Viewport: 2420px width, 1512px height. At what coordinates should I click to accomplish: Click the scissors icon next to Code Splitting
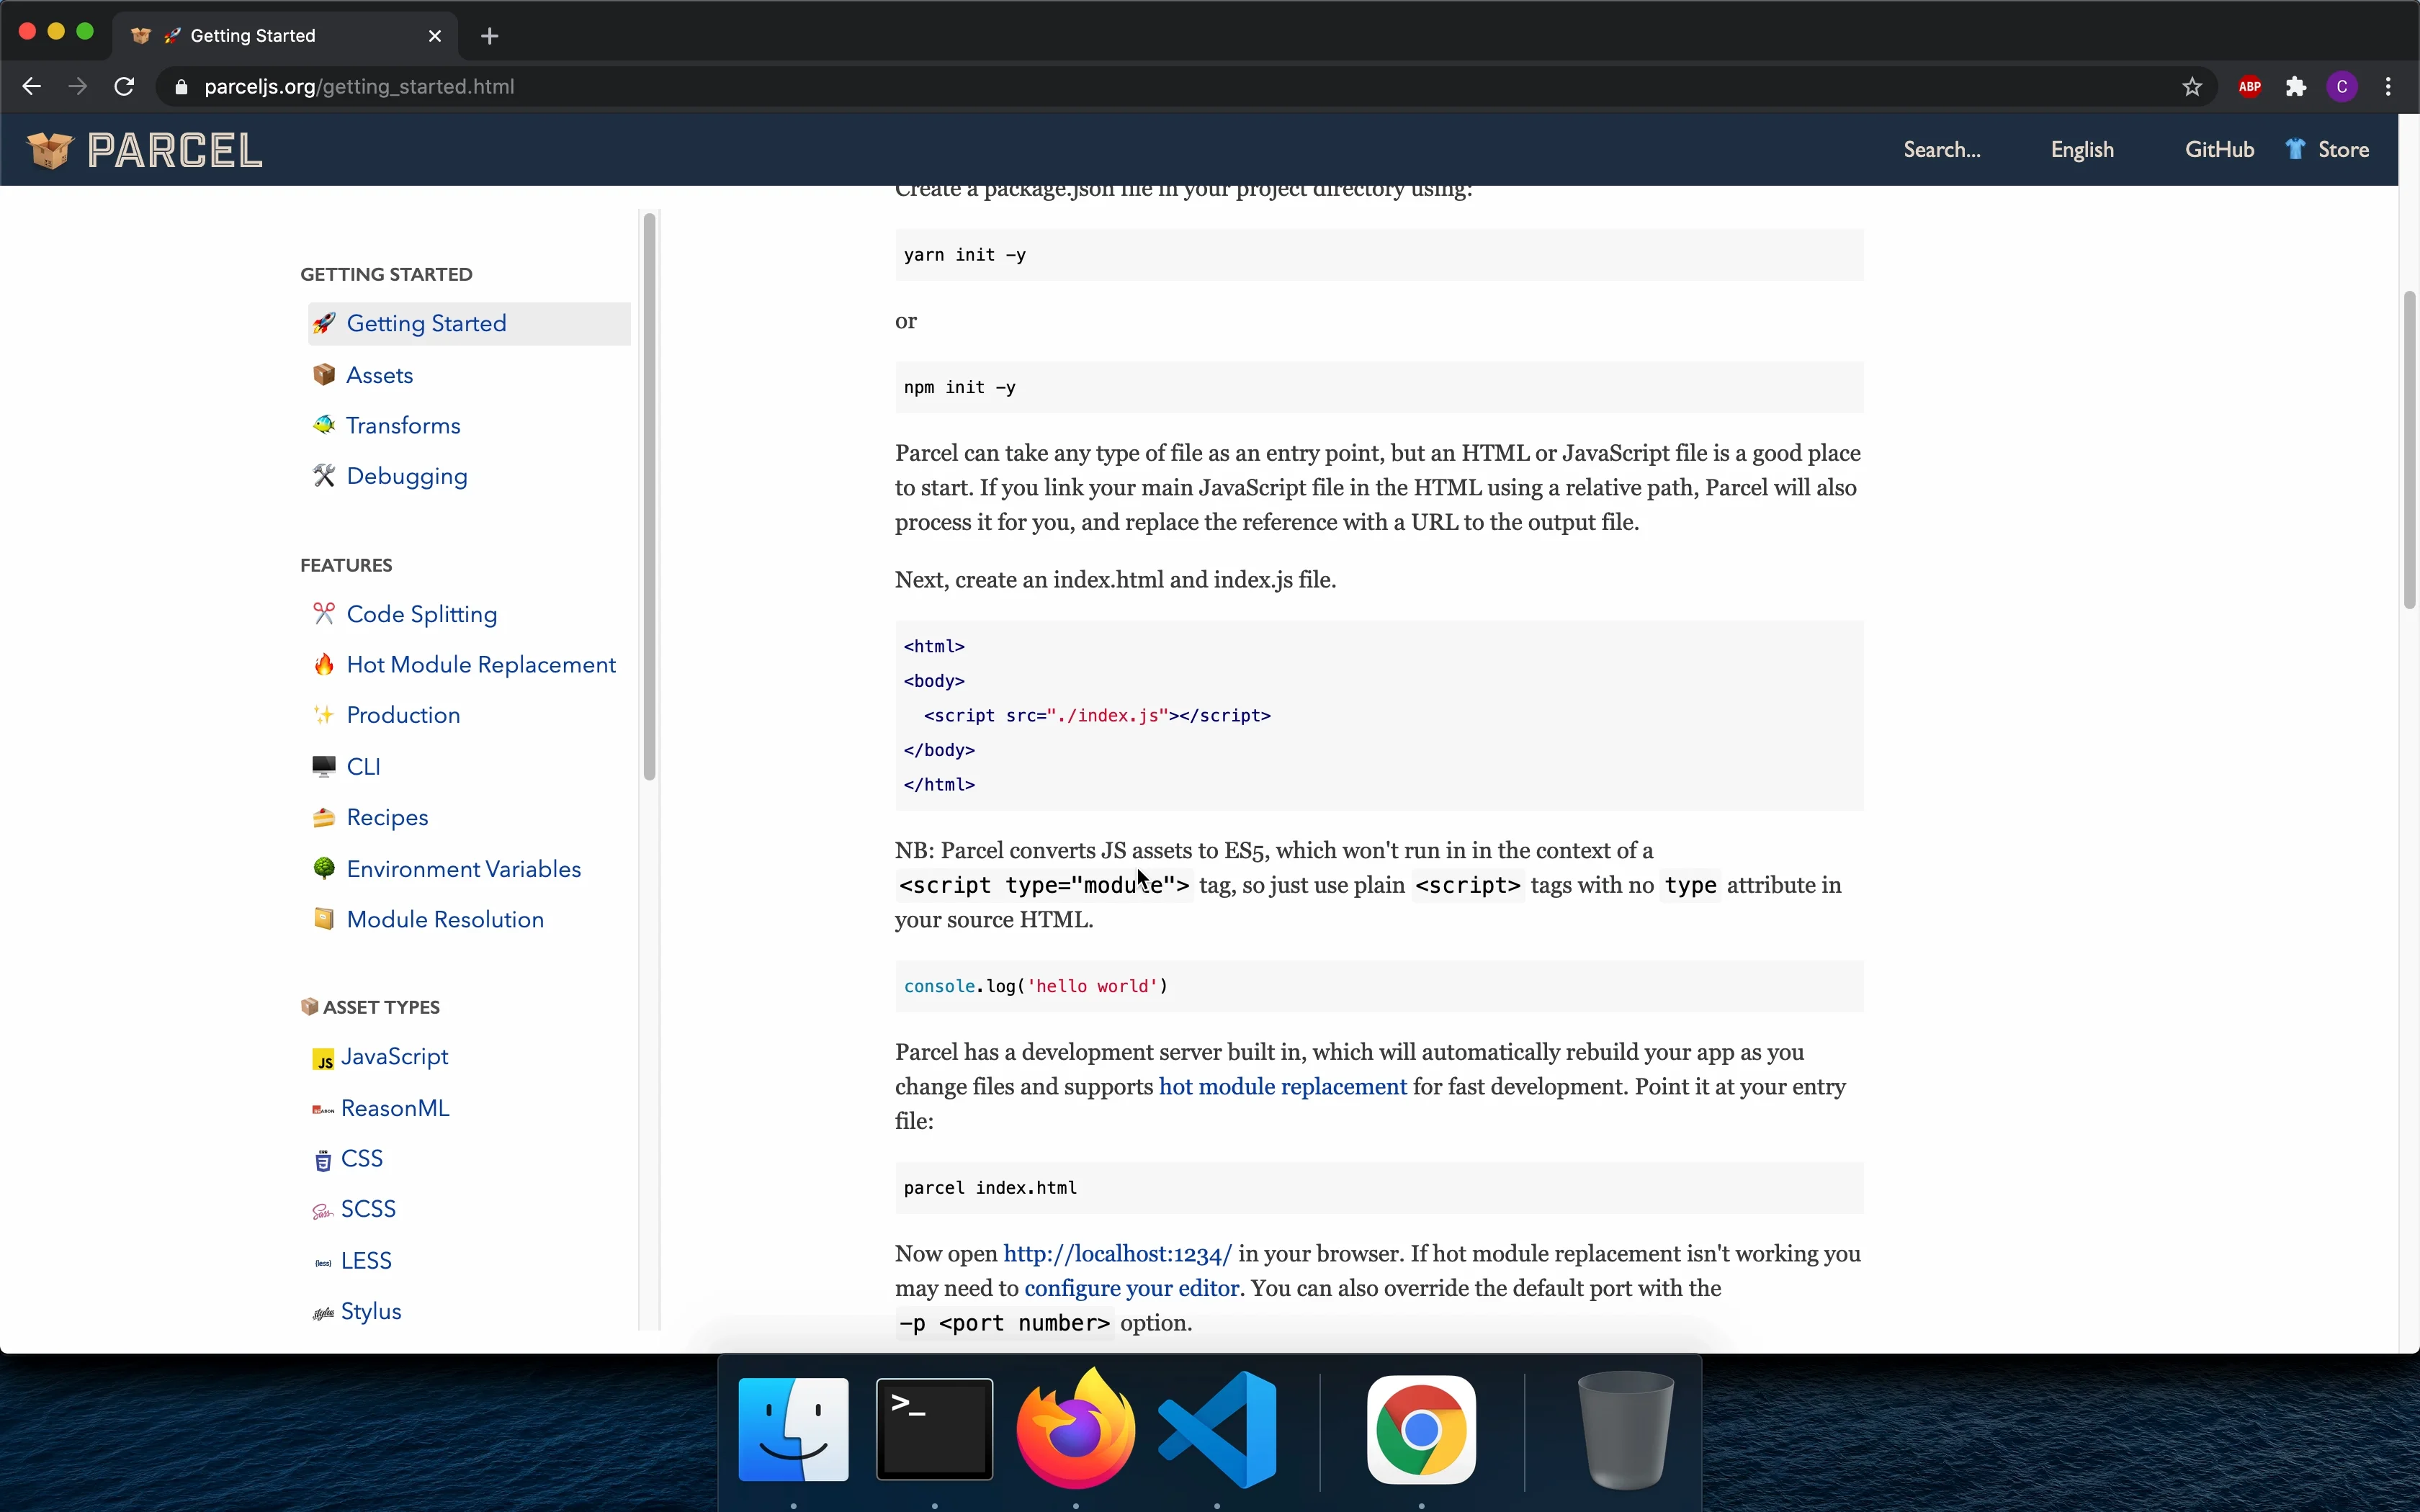pyautogui.click(x=324, y=614)
